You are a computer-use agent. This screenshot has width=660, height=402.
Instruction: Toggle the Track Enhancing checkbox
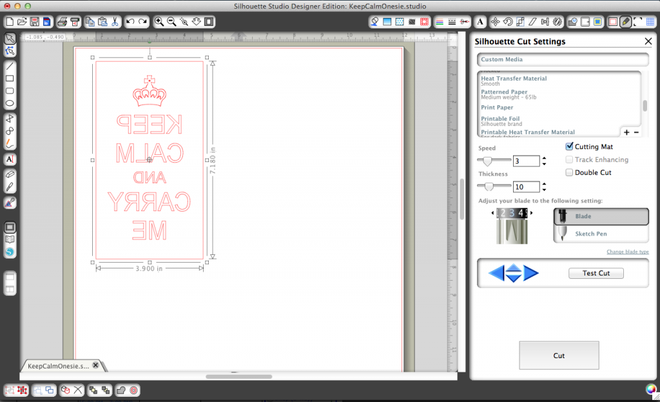tap(569, 159)
